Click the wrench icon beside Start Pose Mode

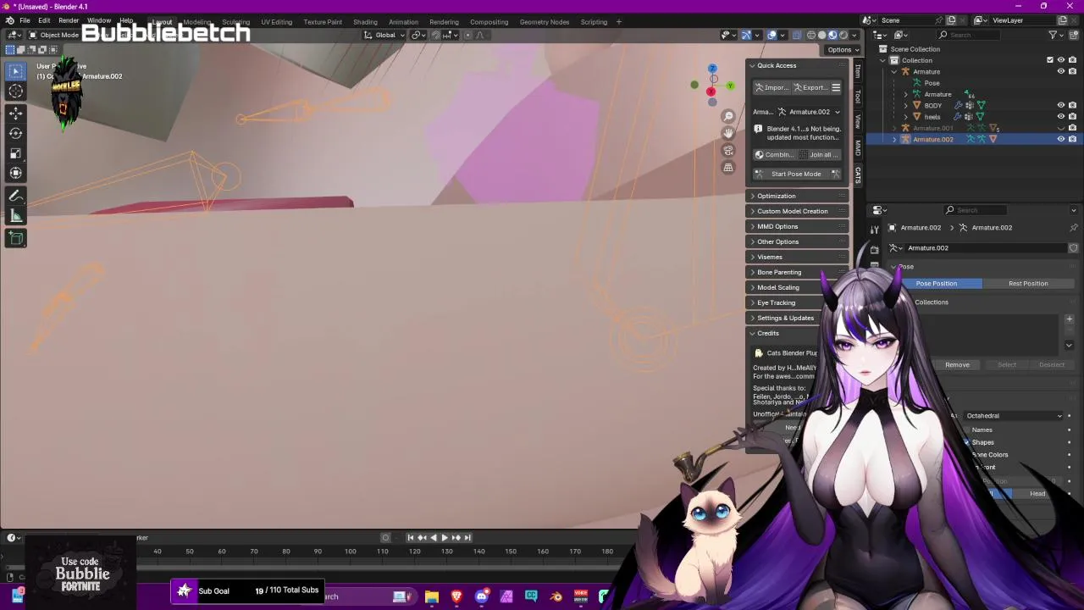pyautogui.click(x=836, y=174)
